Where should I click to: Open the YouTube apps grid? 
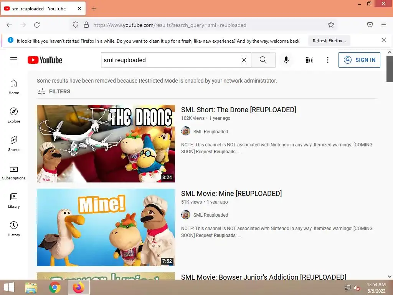click(x=309, y=60)
